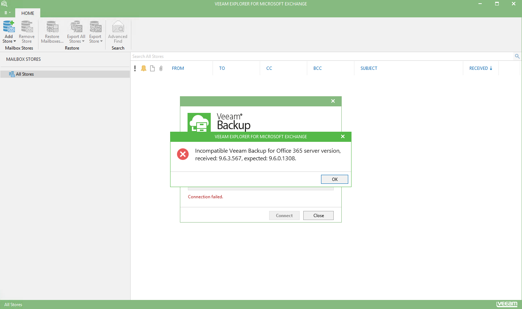
Task: Expand the Add Store dropdown arrow
Action: click(15, 41)
